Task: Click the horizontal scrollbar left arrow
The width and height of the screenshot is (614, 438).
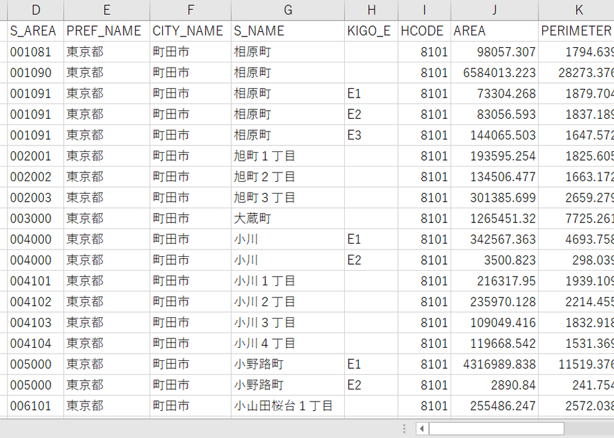Action: pyautogui.click(x=422, y=429)
